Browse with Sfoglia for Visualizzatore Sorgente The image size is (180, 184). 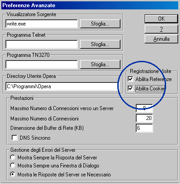tap(100, 24)
